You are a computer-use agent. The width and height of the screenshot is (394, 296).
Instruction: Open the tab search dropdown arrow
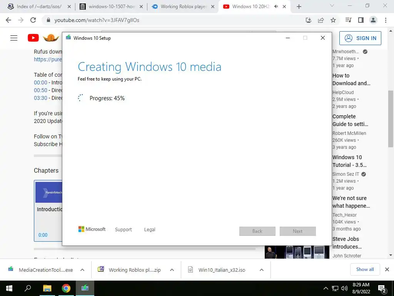332,5
